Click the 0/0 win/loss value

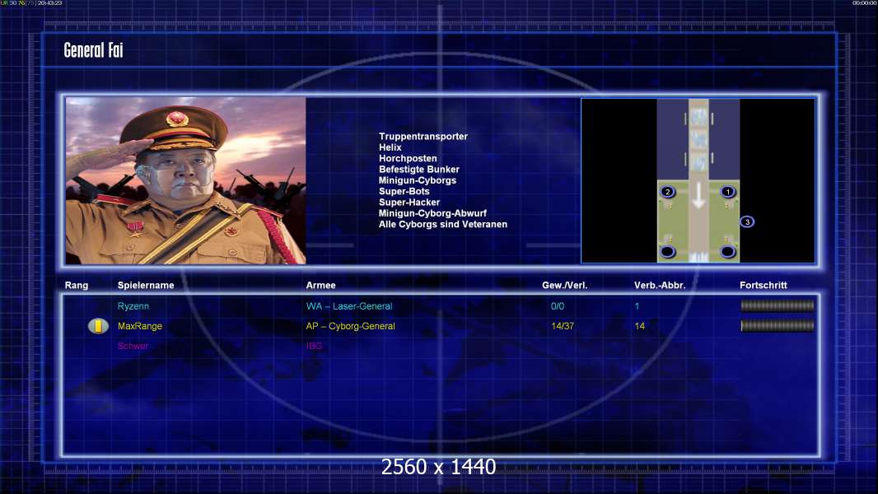coord(557,306)
